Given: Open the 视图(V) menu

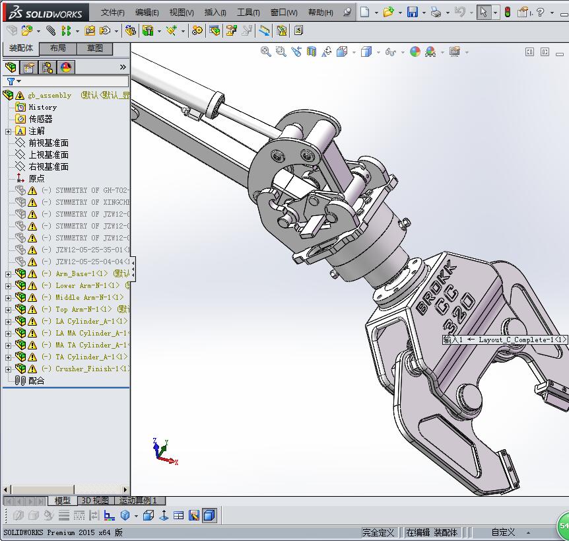Looking at the screenshot, I should 182,13.
